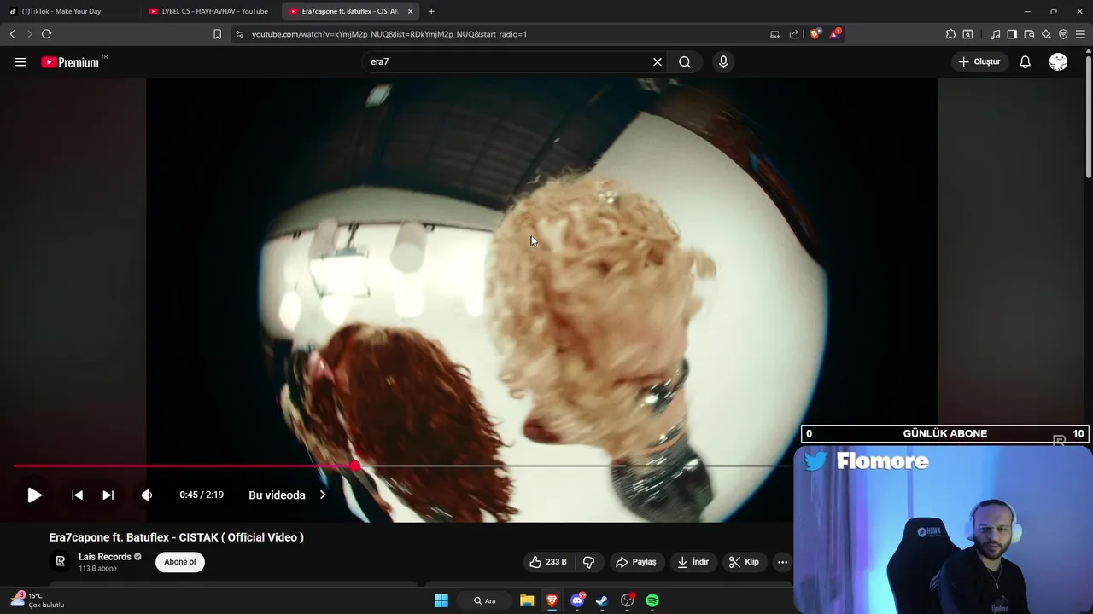Open Brave Rewards triangle icon
Viewport: 1093px width, 614px height.
pyautogui.click(x=834, y=34)
